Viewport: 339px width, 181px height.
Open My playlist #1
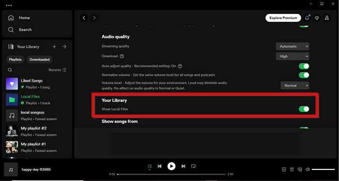pos(37,147)
